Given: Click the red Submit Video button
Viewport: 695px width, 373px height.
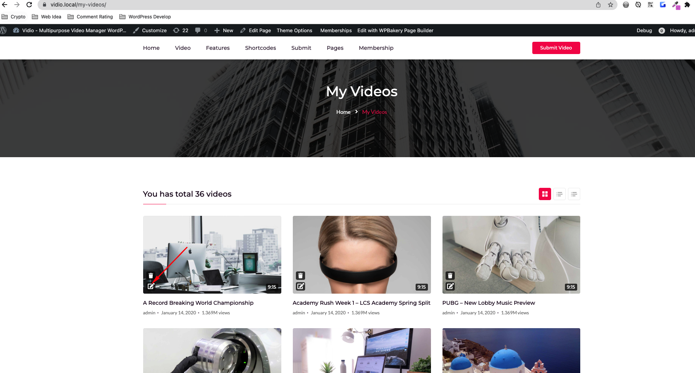Looking at the screenshot, I should [x=556, y=48].
